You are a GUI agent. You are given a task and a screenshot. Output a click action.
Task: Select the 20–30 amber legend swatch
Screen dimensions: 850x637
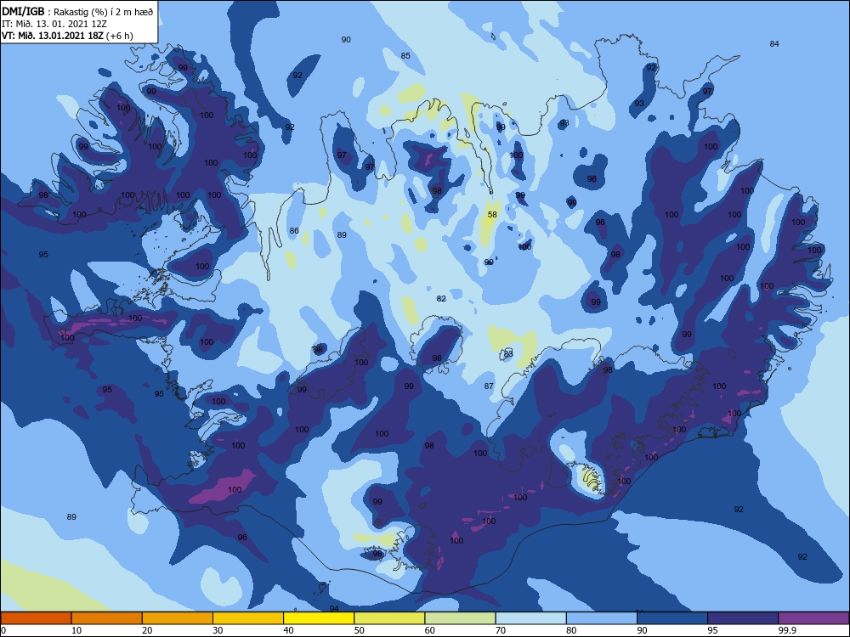point(178,618)
